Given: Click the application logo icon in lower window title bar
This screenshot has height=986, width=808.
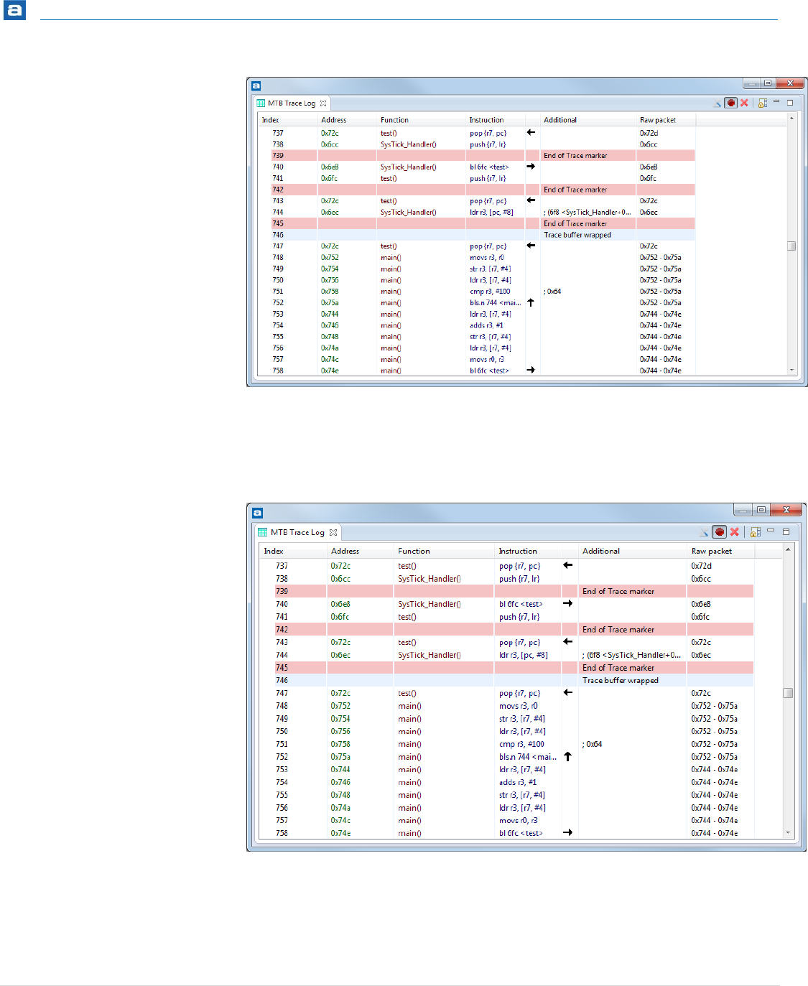Looking at the screenshot, I should pyautogui.click(x=257, y=513).
